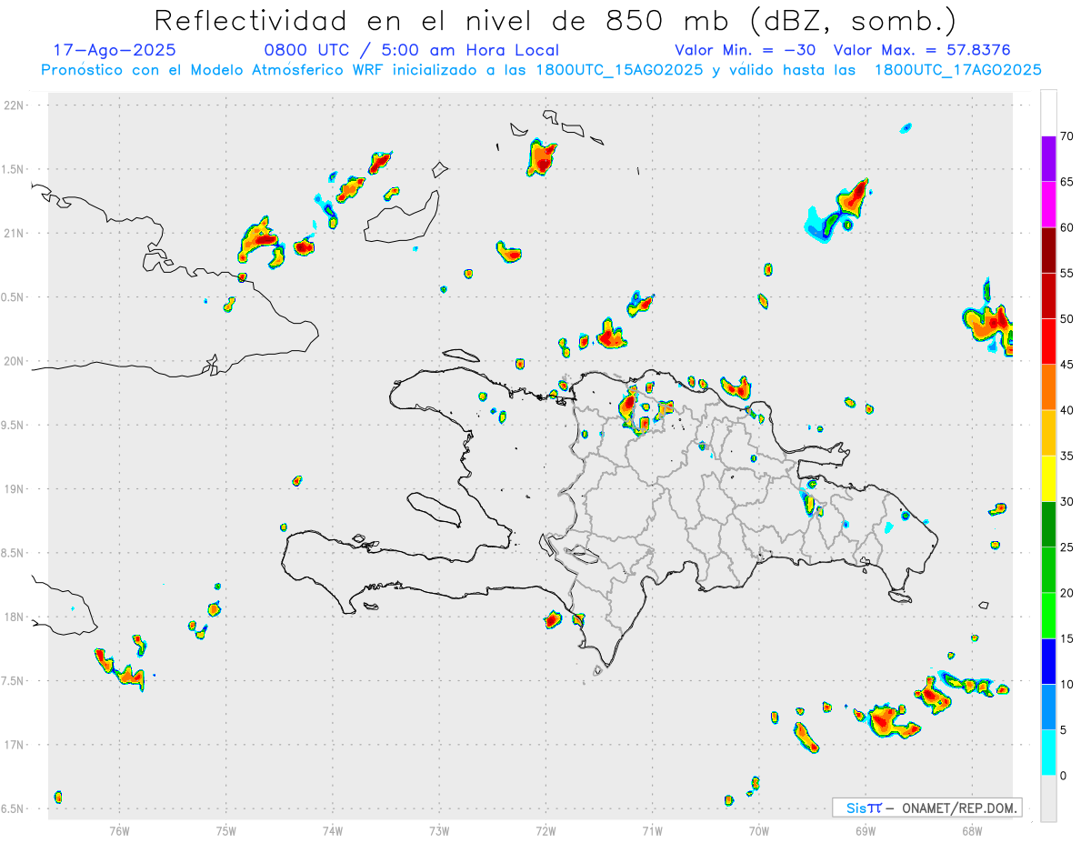1091x843 pixels.
Task: Click the 76W longitude label
Action: click(x=119, y=830)
